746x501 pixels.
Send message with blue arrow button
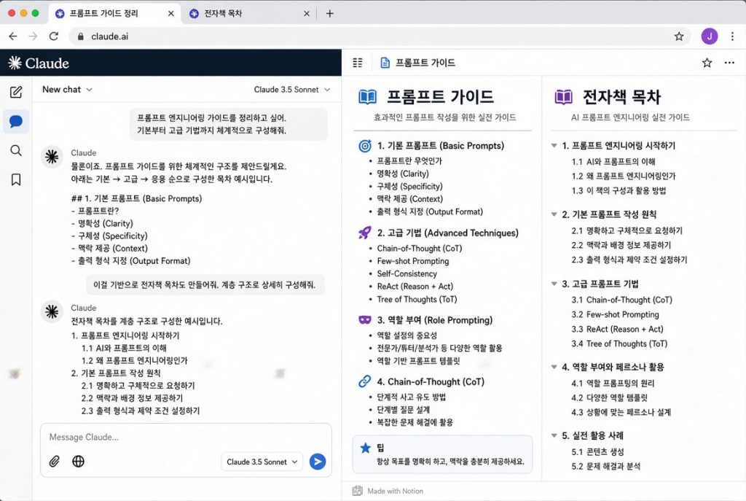[x=318, y=462]
